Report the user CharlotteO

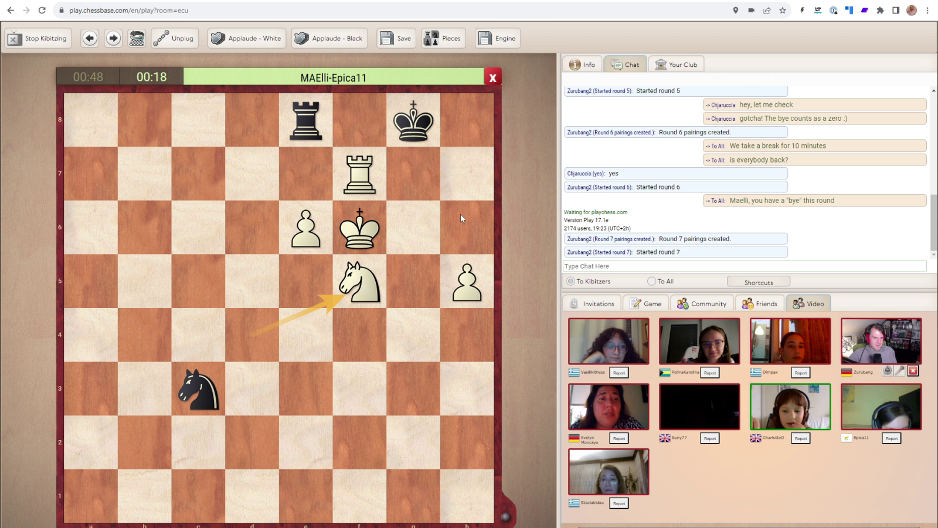pyautogui.click(x=801, y=438)
